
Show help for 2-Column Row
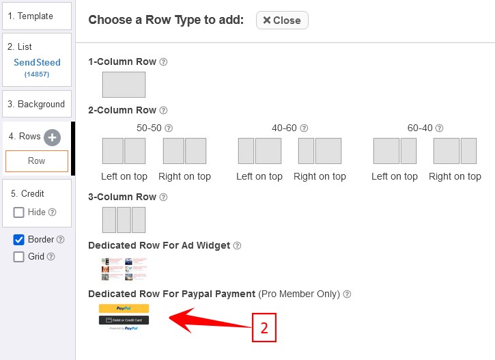coord(163,110)
